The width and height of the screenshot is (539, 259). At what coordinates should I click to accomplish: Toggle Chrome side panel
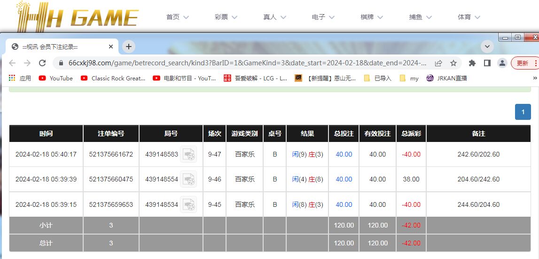click(x=487, y=63)
